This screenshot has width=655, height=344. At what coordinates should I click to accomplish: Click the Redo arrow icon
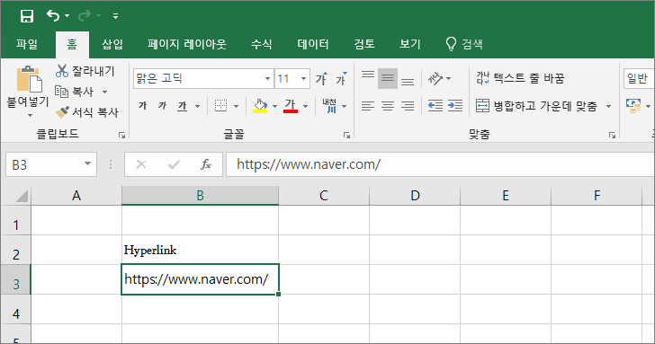(85, 16)
